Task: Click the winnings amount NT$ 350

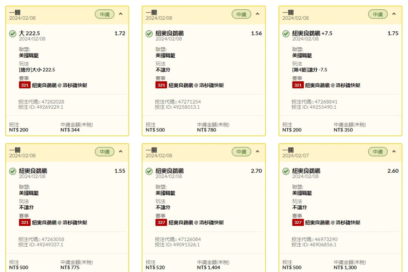Action: tap(343, 130)
